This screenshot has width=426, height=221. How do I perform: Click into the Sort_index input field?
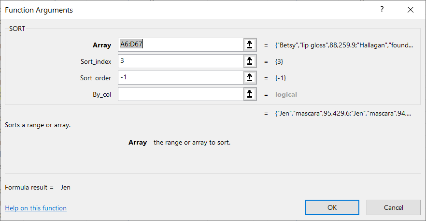[180, 61]
